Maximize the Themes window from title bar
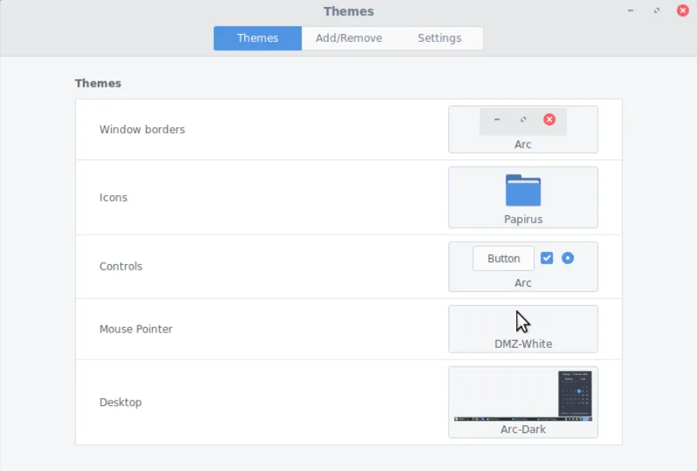The image size is (697, 471). coord(657,11)
